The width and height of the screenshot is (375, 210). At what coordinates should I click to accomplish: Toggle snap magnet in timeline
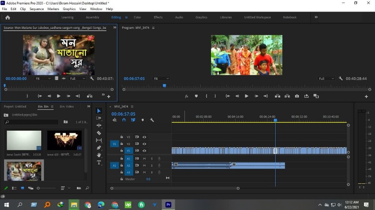[124, 120]
